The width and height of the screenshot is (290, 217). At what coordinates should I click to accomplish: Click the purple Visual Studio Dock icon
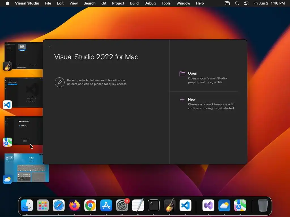pyautogui.click(x=208, y=205)
